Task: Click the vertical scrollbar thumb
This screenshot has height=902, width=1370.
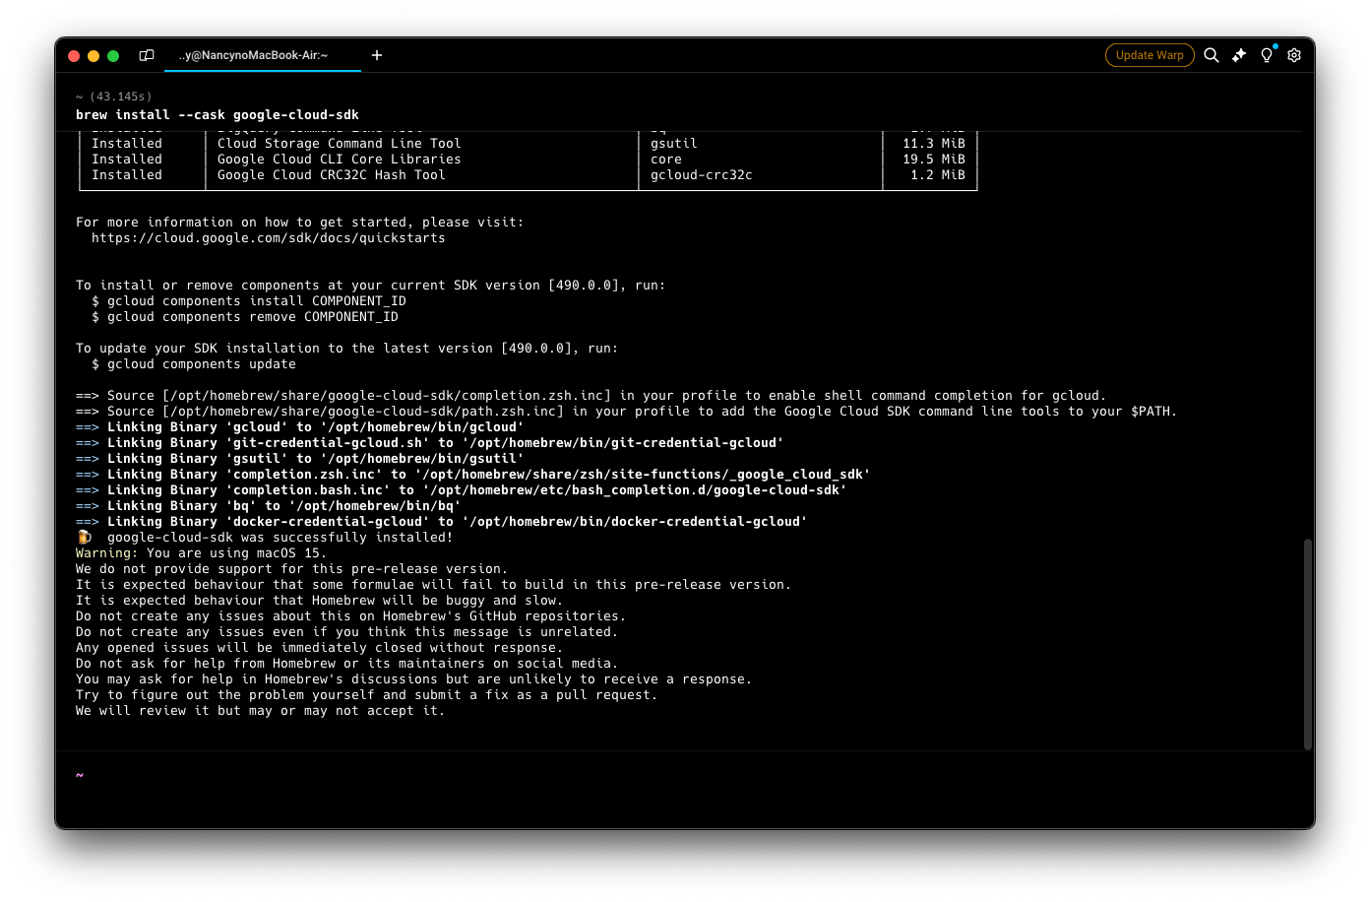Action: click(x=1308, y=644)
